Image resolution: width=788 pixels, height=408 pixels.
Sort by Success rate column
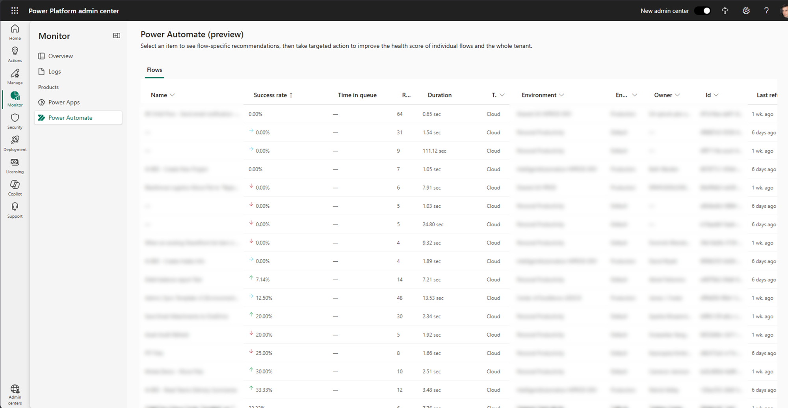pyautogui.click(x=273, y=95)
